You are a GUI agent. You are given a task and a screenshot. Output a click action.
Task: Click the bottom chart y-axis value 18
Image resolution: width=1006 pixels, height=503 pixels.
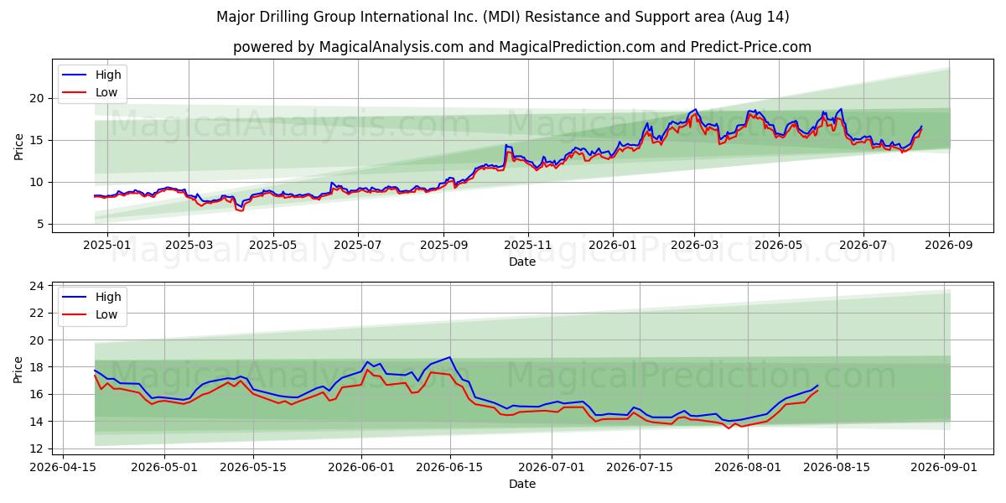(38, 367)
